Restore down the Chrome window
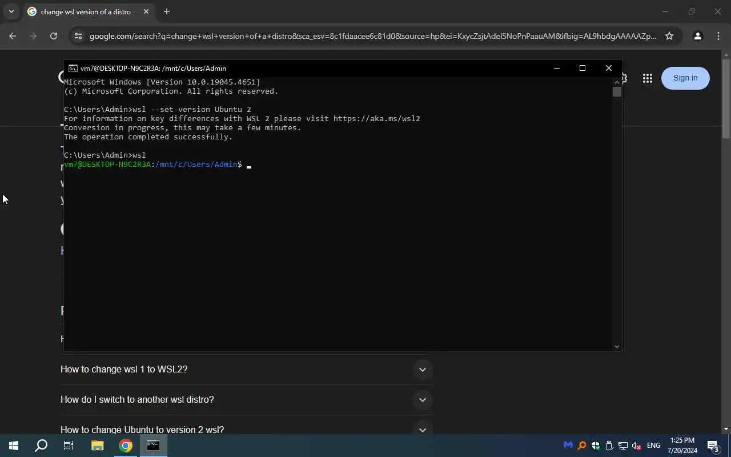The image size is (731, 457). point(692,11)
